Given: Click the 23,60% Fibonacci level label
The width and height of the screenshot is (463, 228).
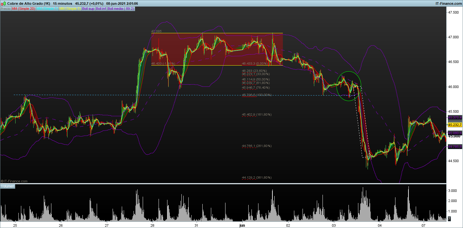Looking at the screenshot, I should [x=254, y=71].
